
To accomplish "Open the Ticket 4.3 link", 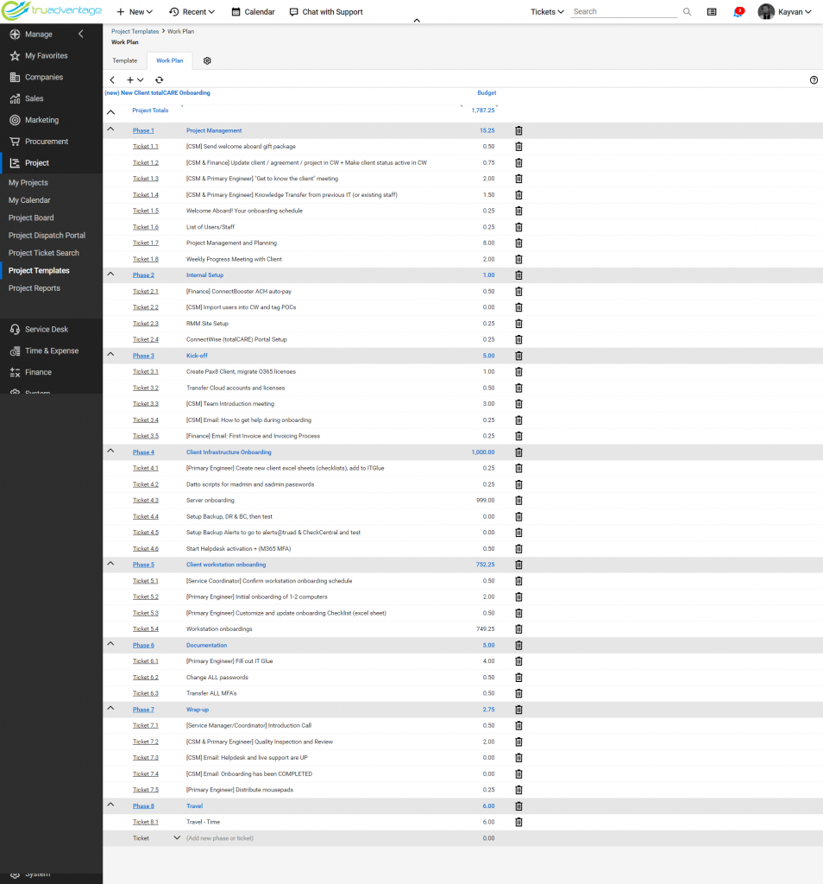I will point(145,501).
